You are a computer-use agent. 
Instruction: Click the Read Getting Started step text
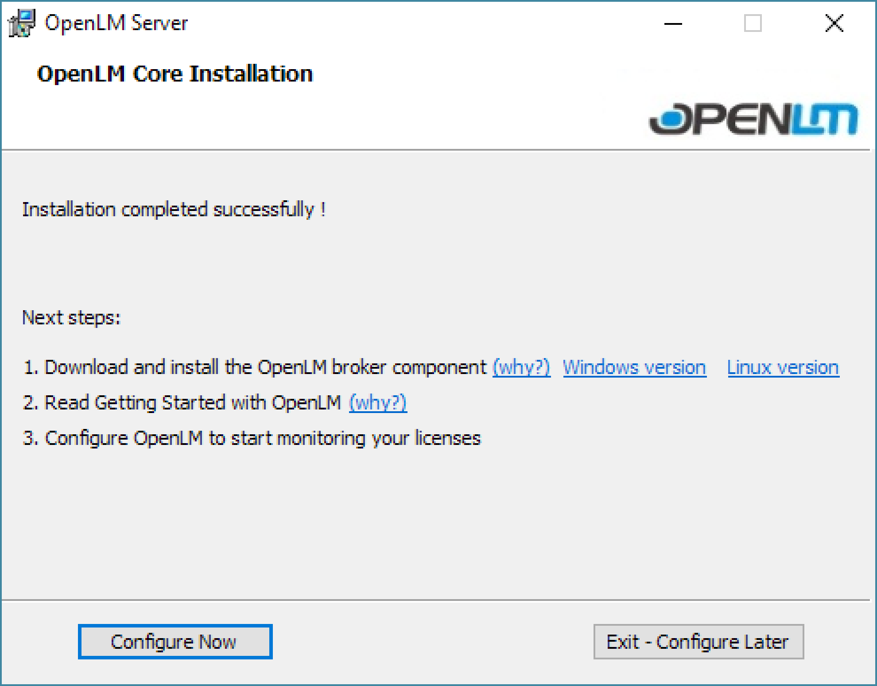coord(182,403)
